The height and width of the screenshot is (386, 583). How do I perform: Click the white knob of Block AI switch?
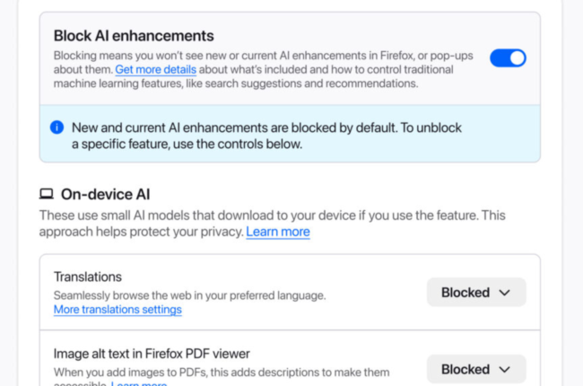tap(517, 58)
